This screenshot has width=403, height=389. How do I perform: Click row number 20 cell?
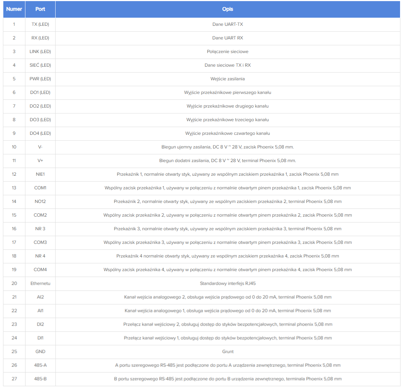pos(14,284)
